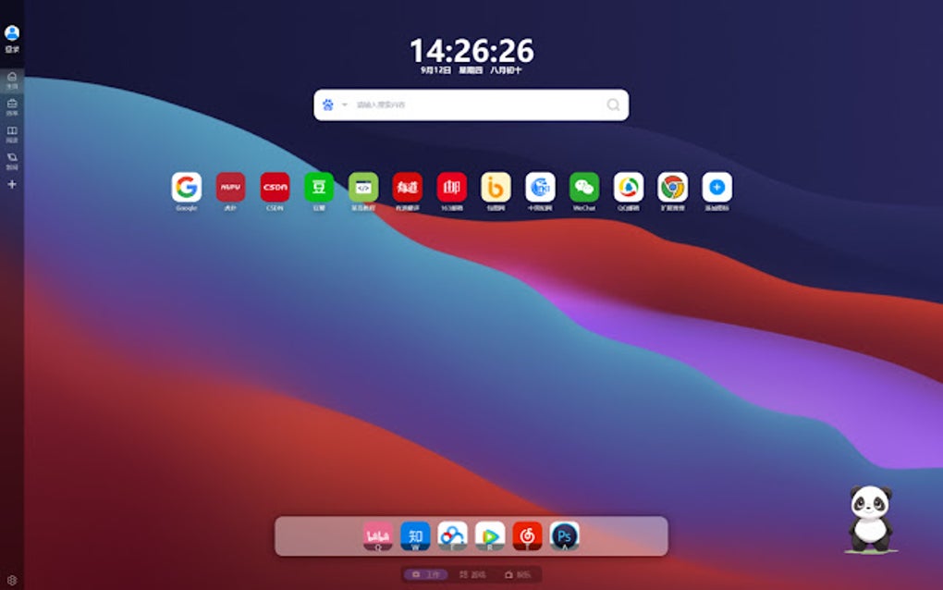Viewport: 943px width, 590px height.
Task: Click the login avatar at the top left
Action: point(11,34)
